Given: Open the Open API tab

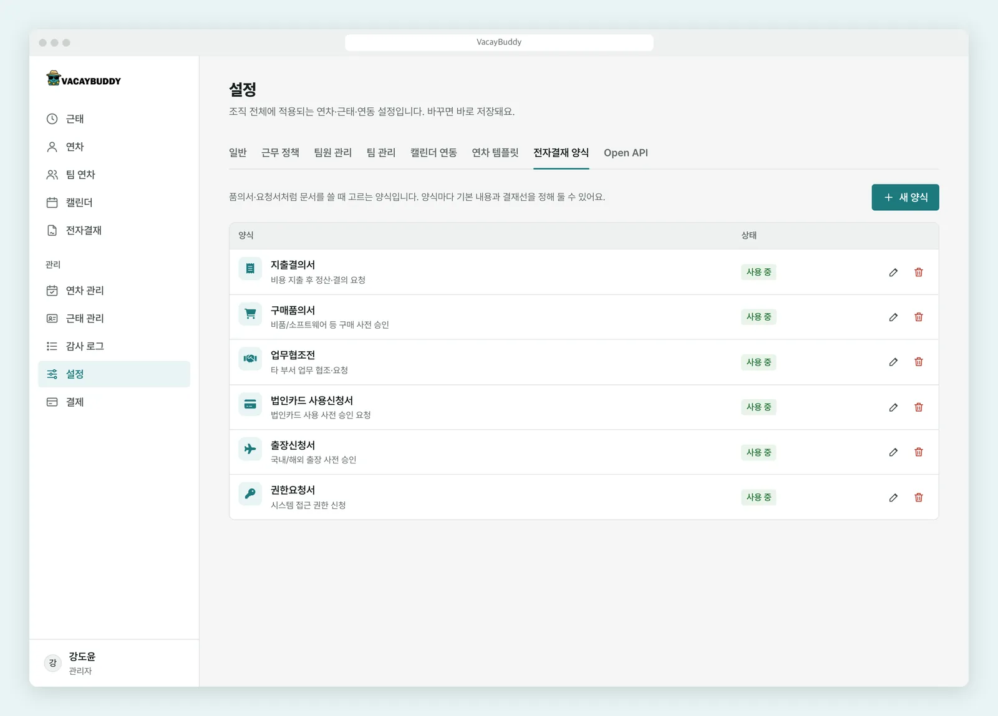Looking at the screenshot, I should click(x=626, y=153).
